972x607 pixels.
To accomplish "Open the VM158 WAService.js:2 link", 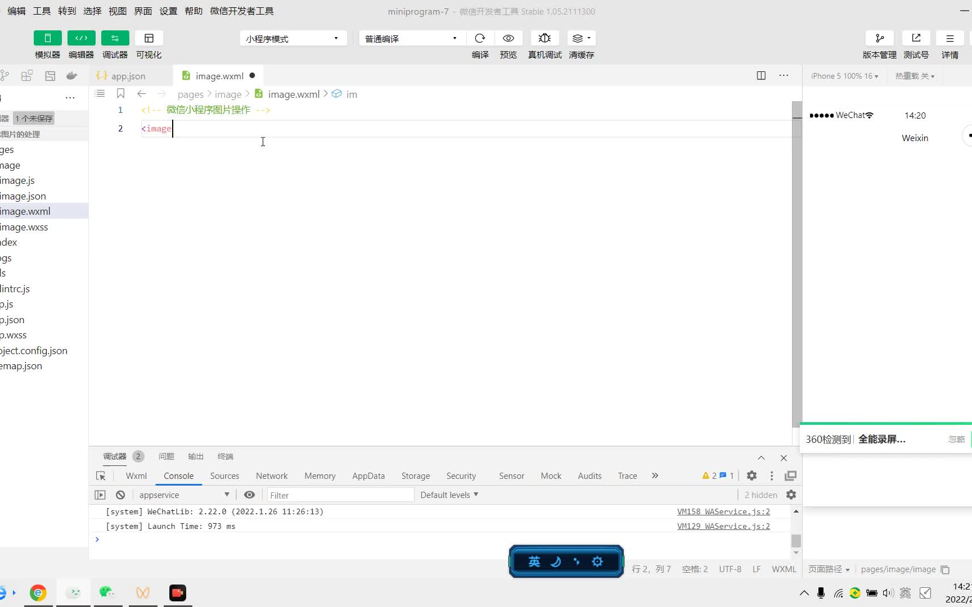I will (x=723, y=511).
